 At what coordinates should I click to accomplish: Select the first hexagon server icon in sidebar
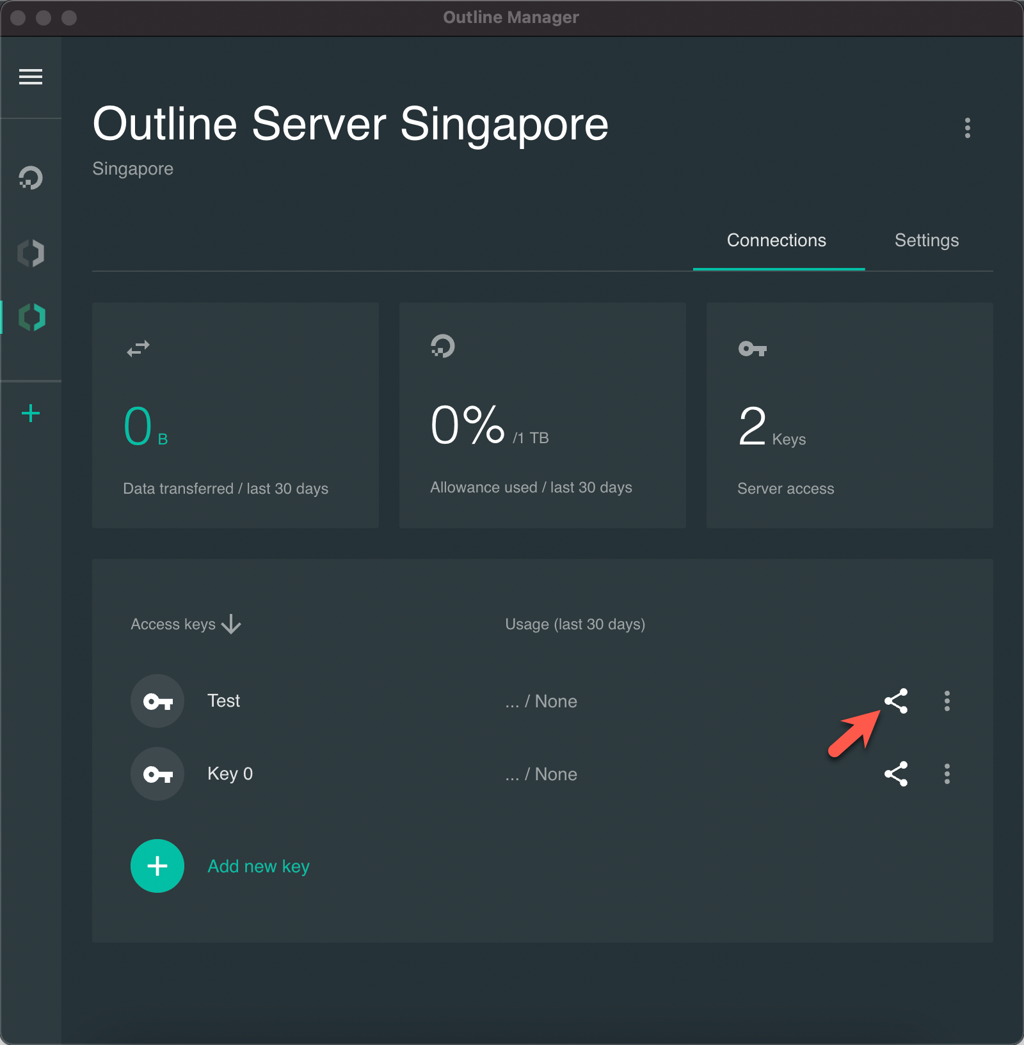point(30,253)
